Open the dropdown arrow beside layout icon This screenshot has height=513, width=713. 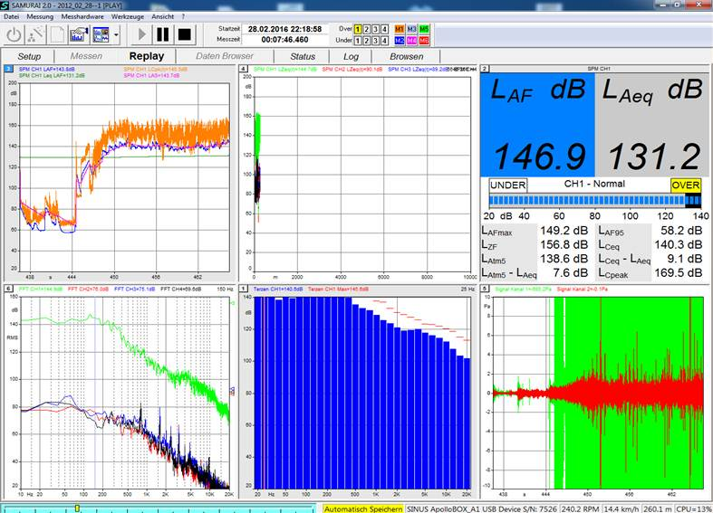116,34
